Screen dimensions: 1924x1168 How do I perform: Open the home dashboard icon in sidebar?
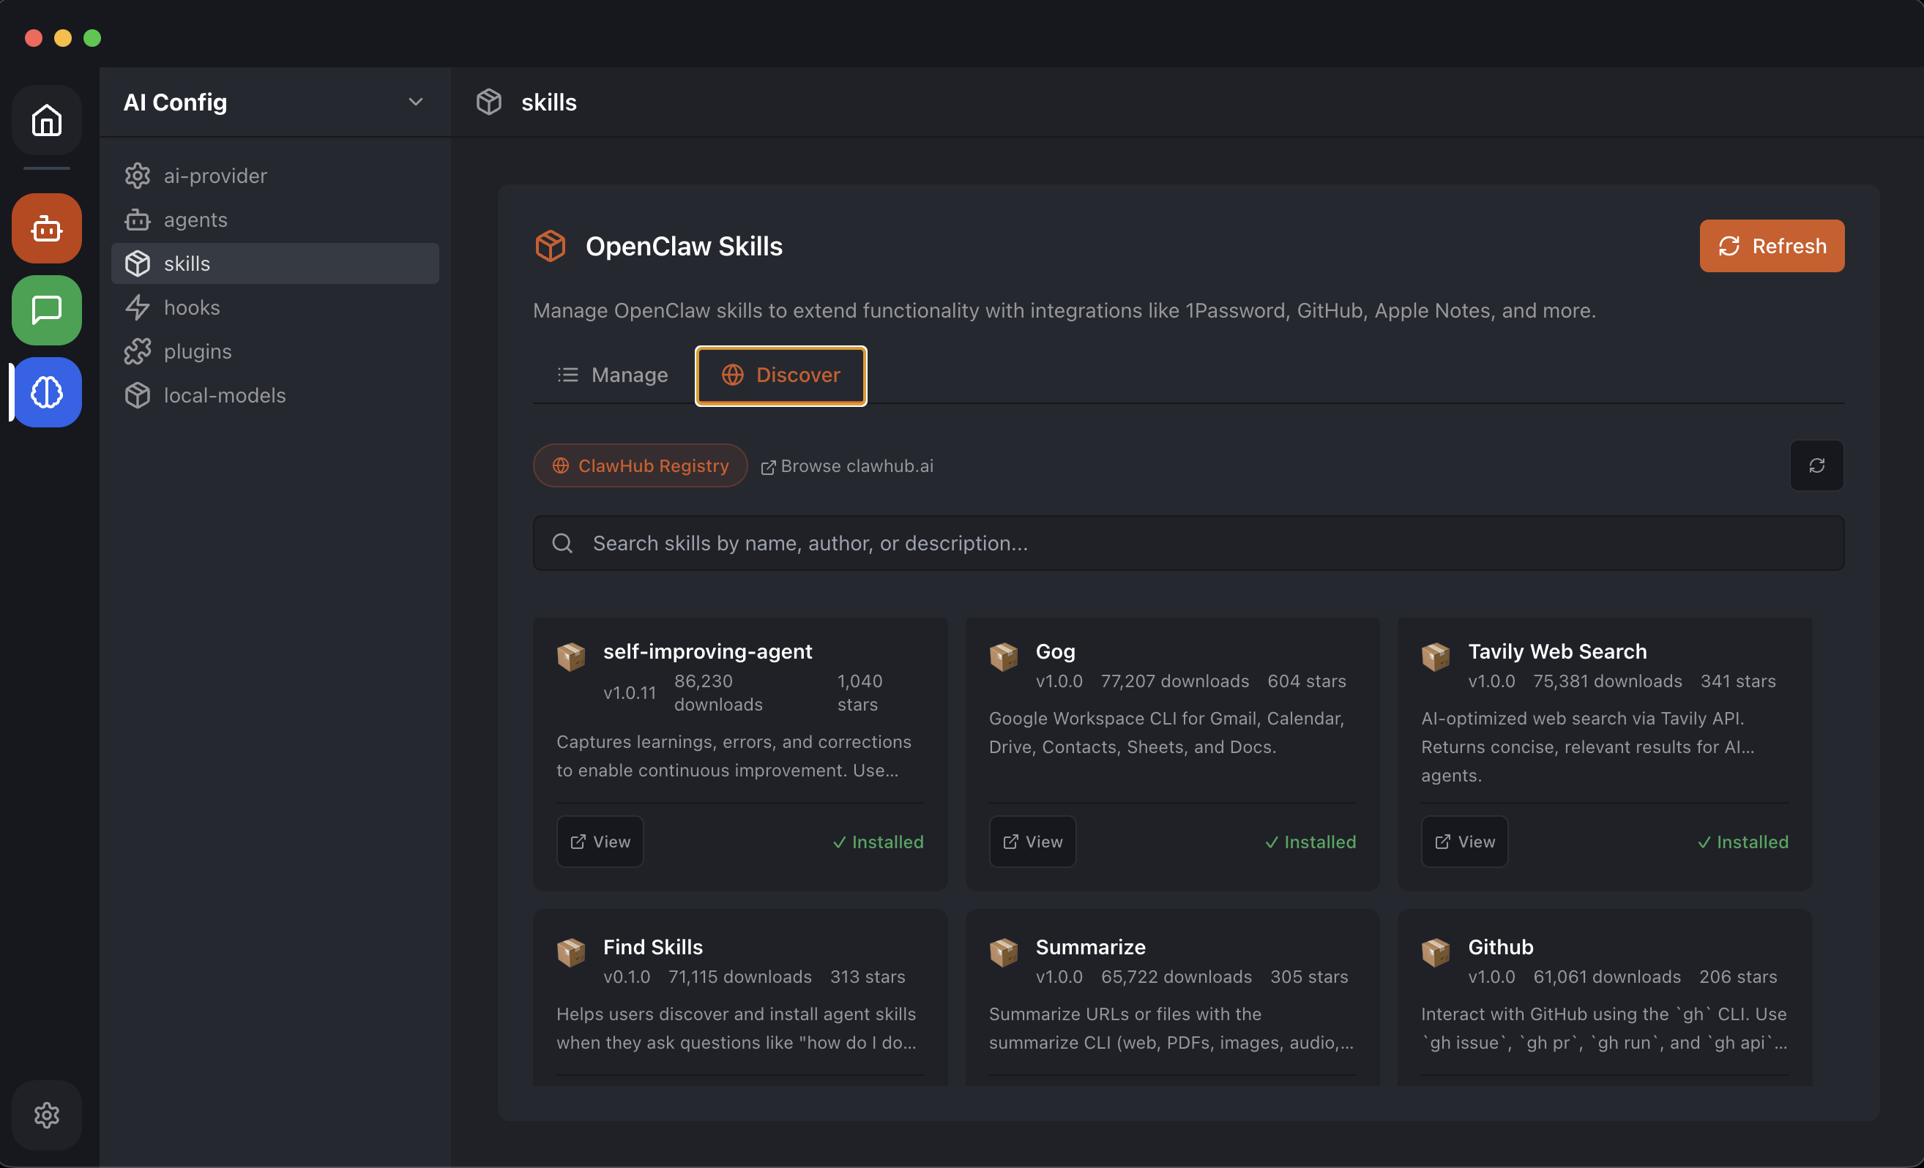[46, 120]
